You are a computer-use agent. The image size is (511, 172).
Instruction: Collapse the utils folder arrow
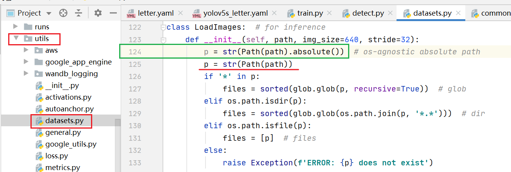click(16, 39)
